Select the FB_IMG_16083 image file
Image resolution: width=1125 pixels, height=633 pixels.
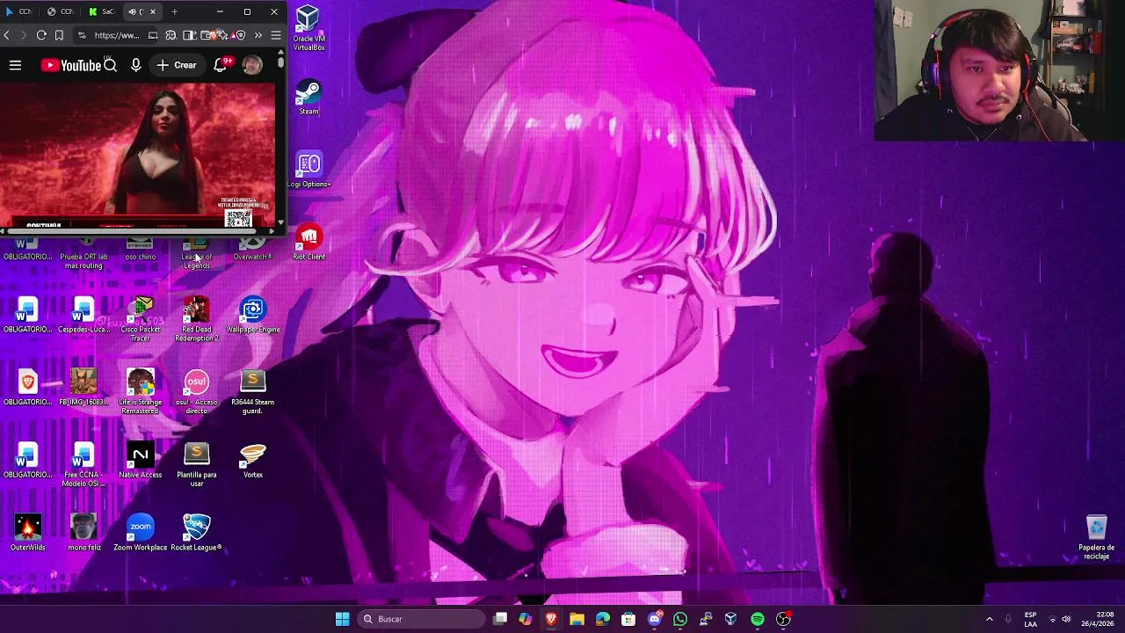[84, 388]
